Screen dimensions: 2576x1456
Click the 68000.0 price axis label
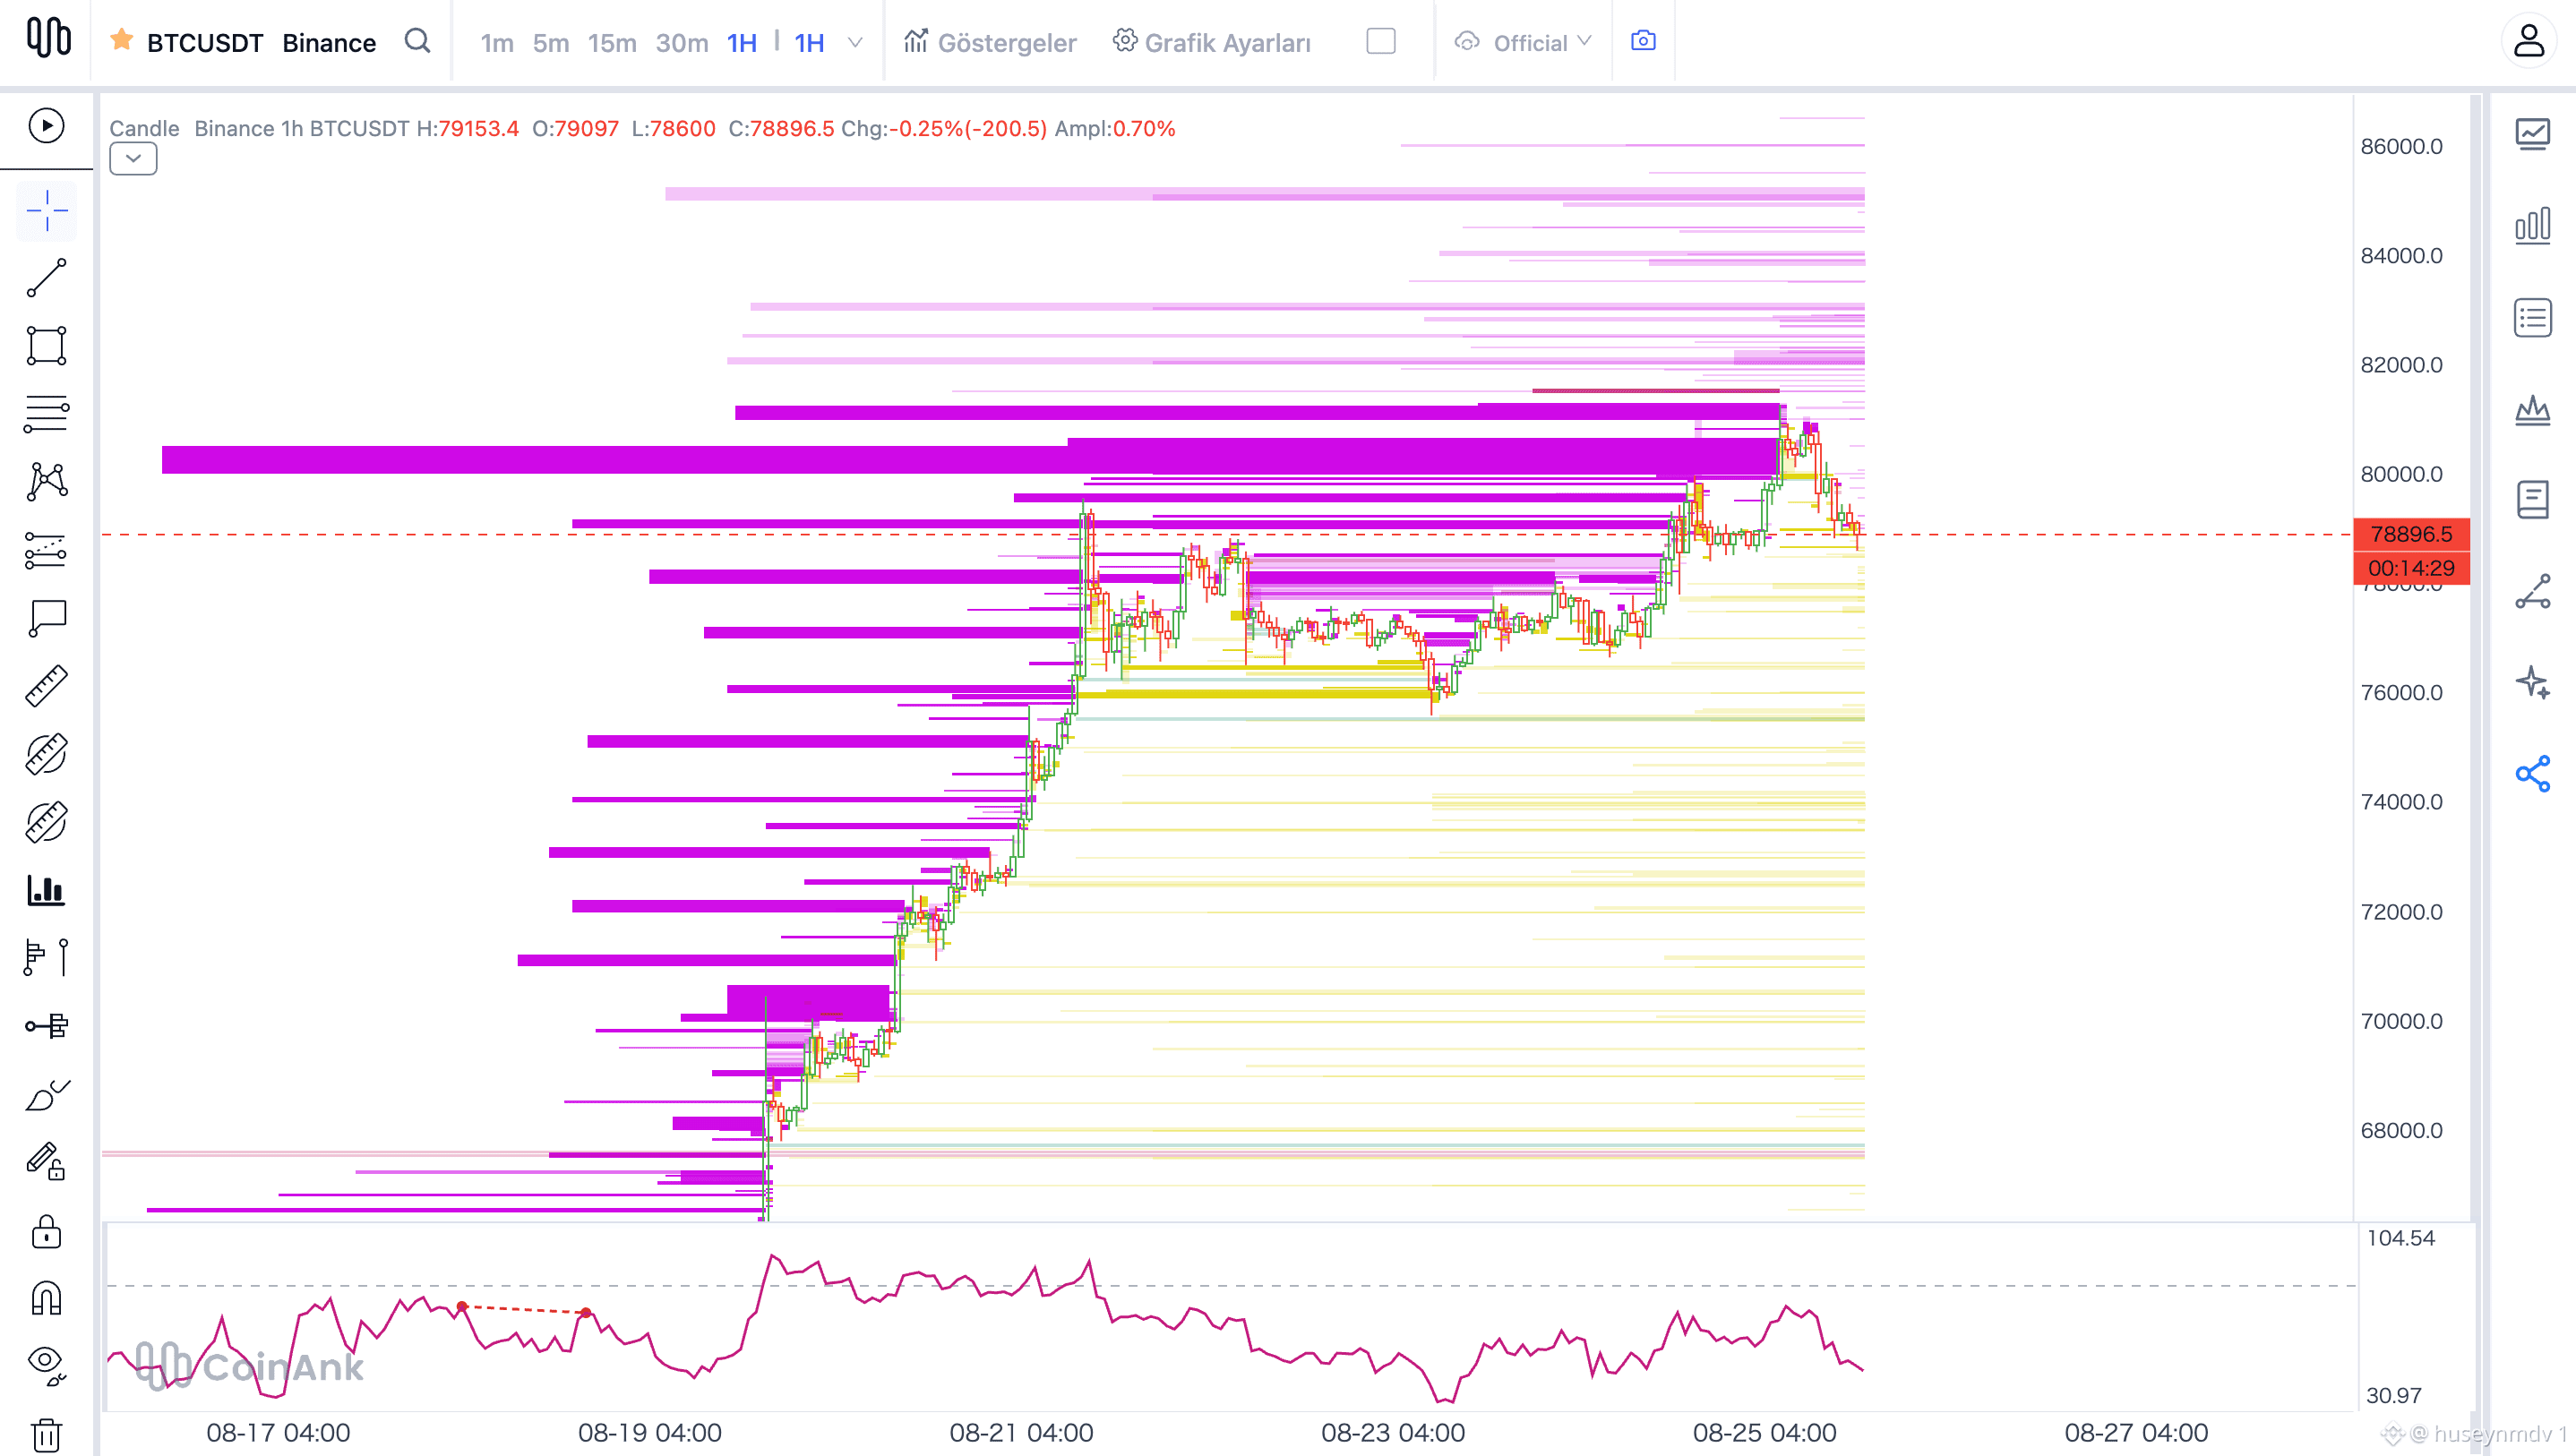[x=2401, y=1131]
